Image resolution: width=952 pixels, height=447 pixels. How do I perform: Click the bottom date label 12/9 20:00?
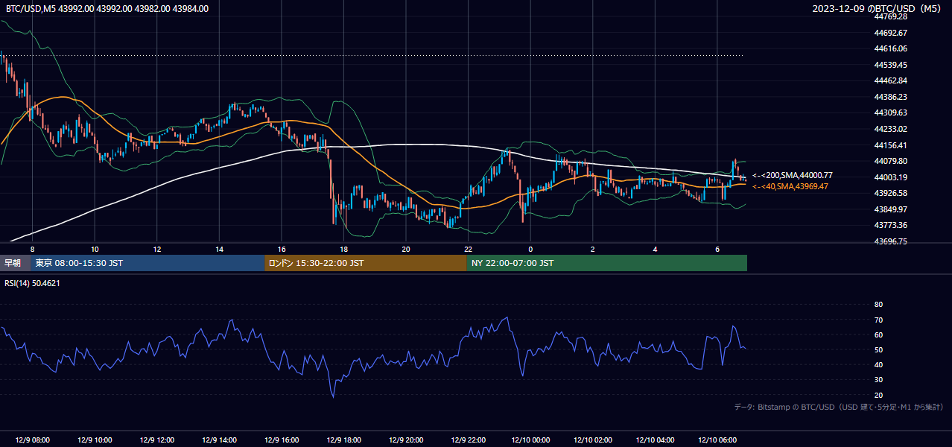(405, 440)
